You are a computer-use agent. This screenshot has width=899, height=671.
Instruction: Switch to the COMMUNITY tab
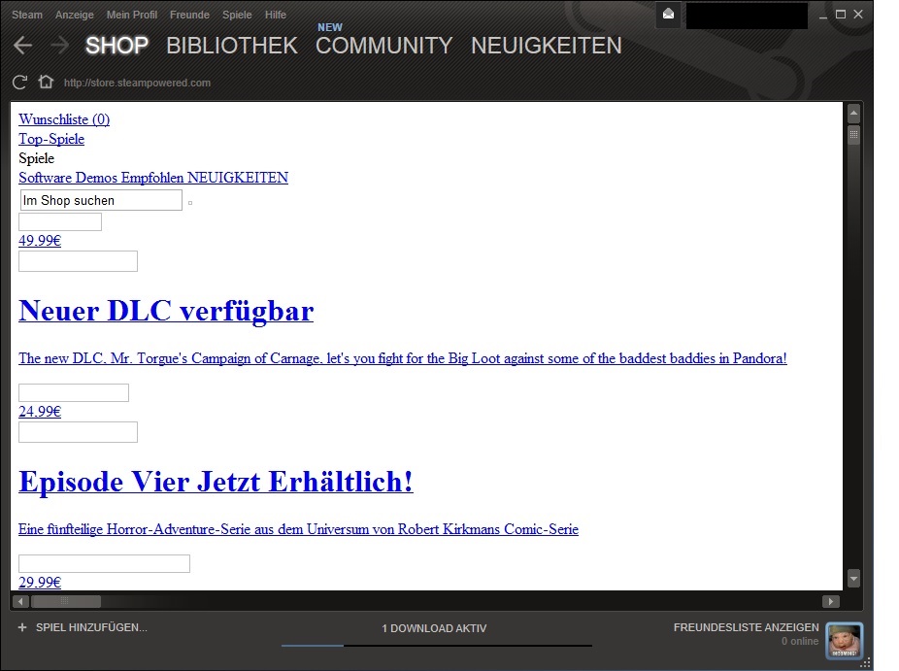(x=384, y=46)
